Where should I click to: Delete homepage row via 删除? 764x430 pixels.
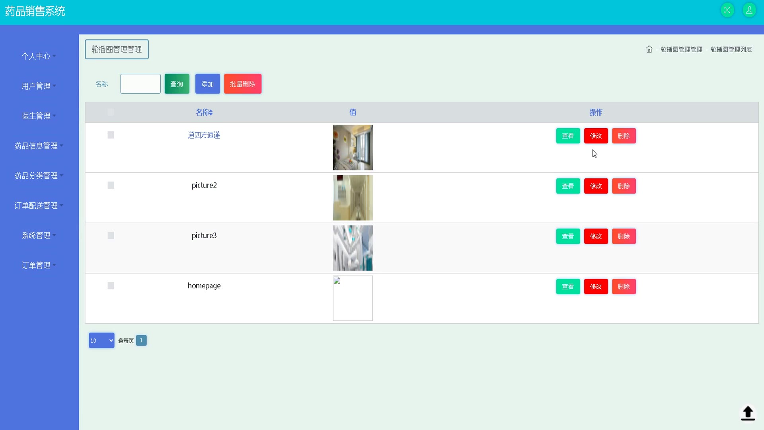pyautogui.click(x=624, y=286)
